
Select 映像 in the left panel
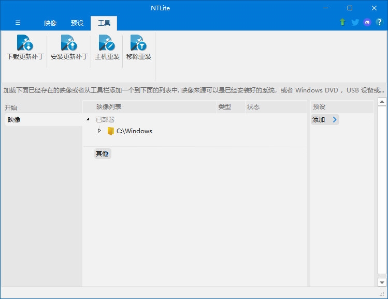tap(44, 120)
